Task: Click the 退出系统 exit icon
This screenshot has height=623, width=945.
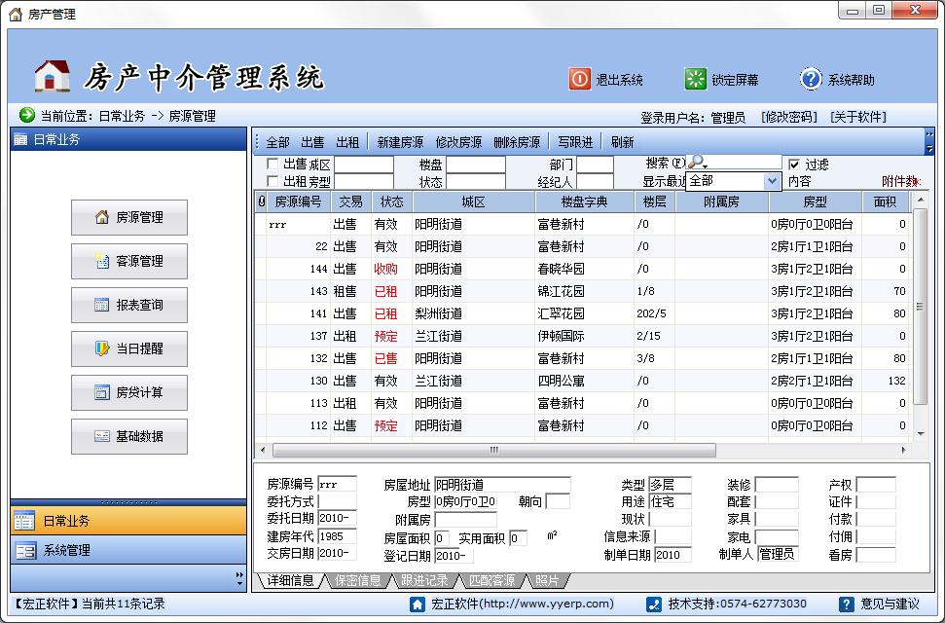Action: tap(580, 79)
